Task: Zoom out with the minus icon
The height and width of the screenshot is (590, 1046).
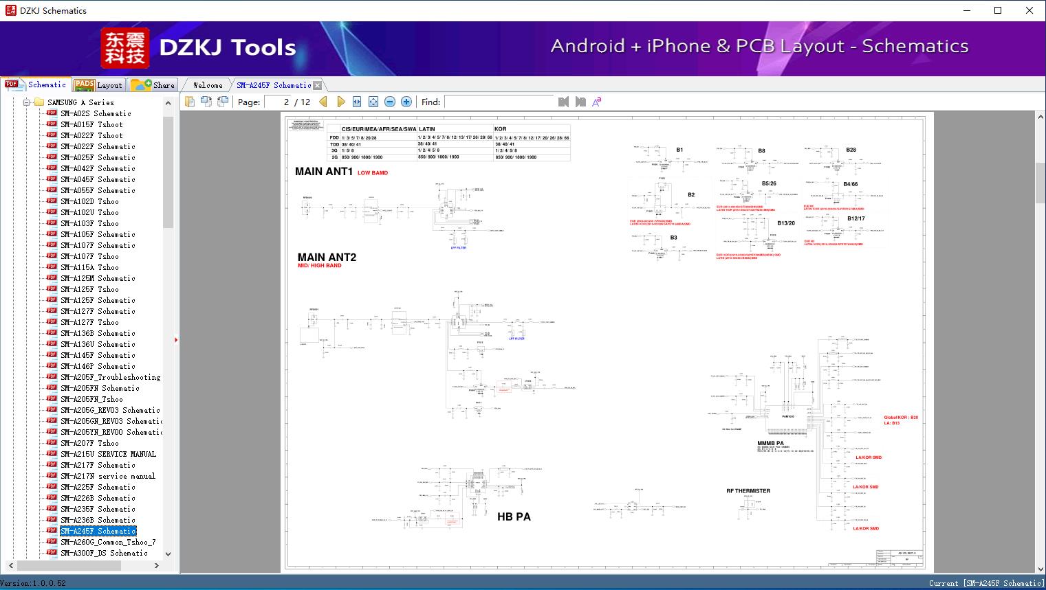Action: (390, 102)
